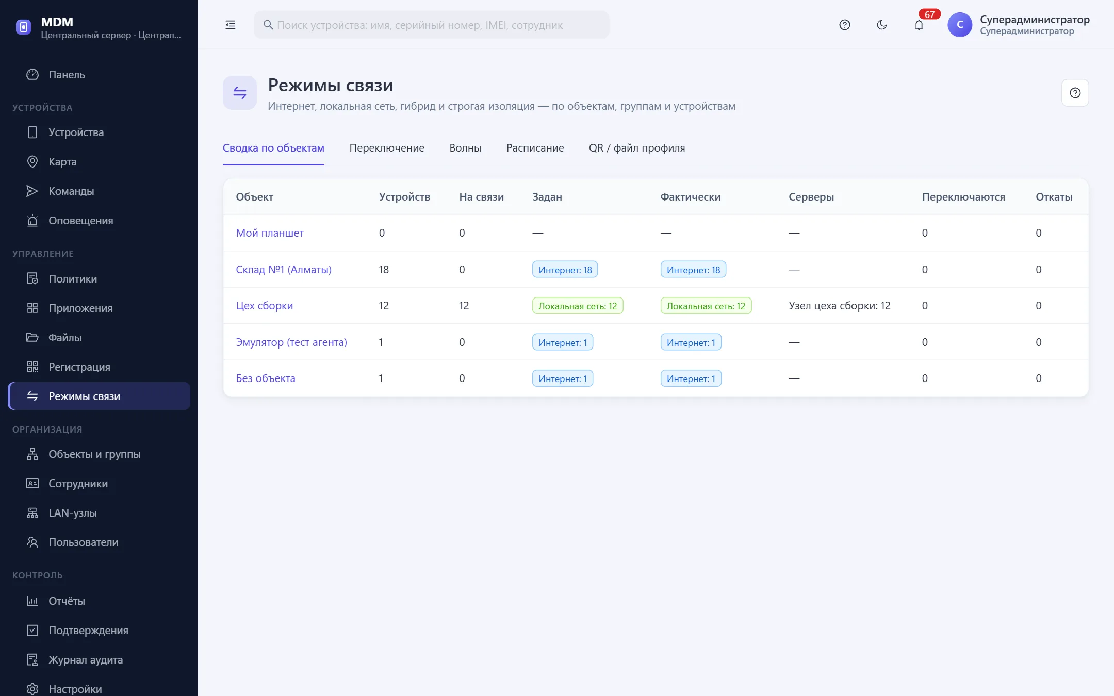Open Регистрация in the sidebar
The width and height of the screenshot is (1114, 696).
coord(99,367)
